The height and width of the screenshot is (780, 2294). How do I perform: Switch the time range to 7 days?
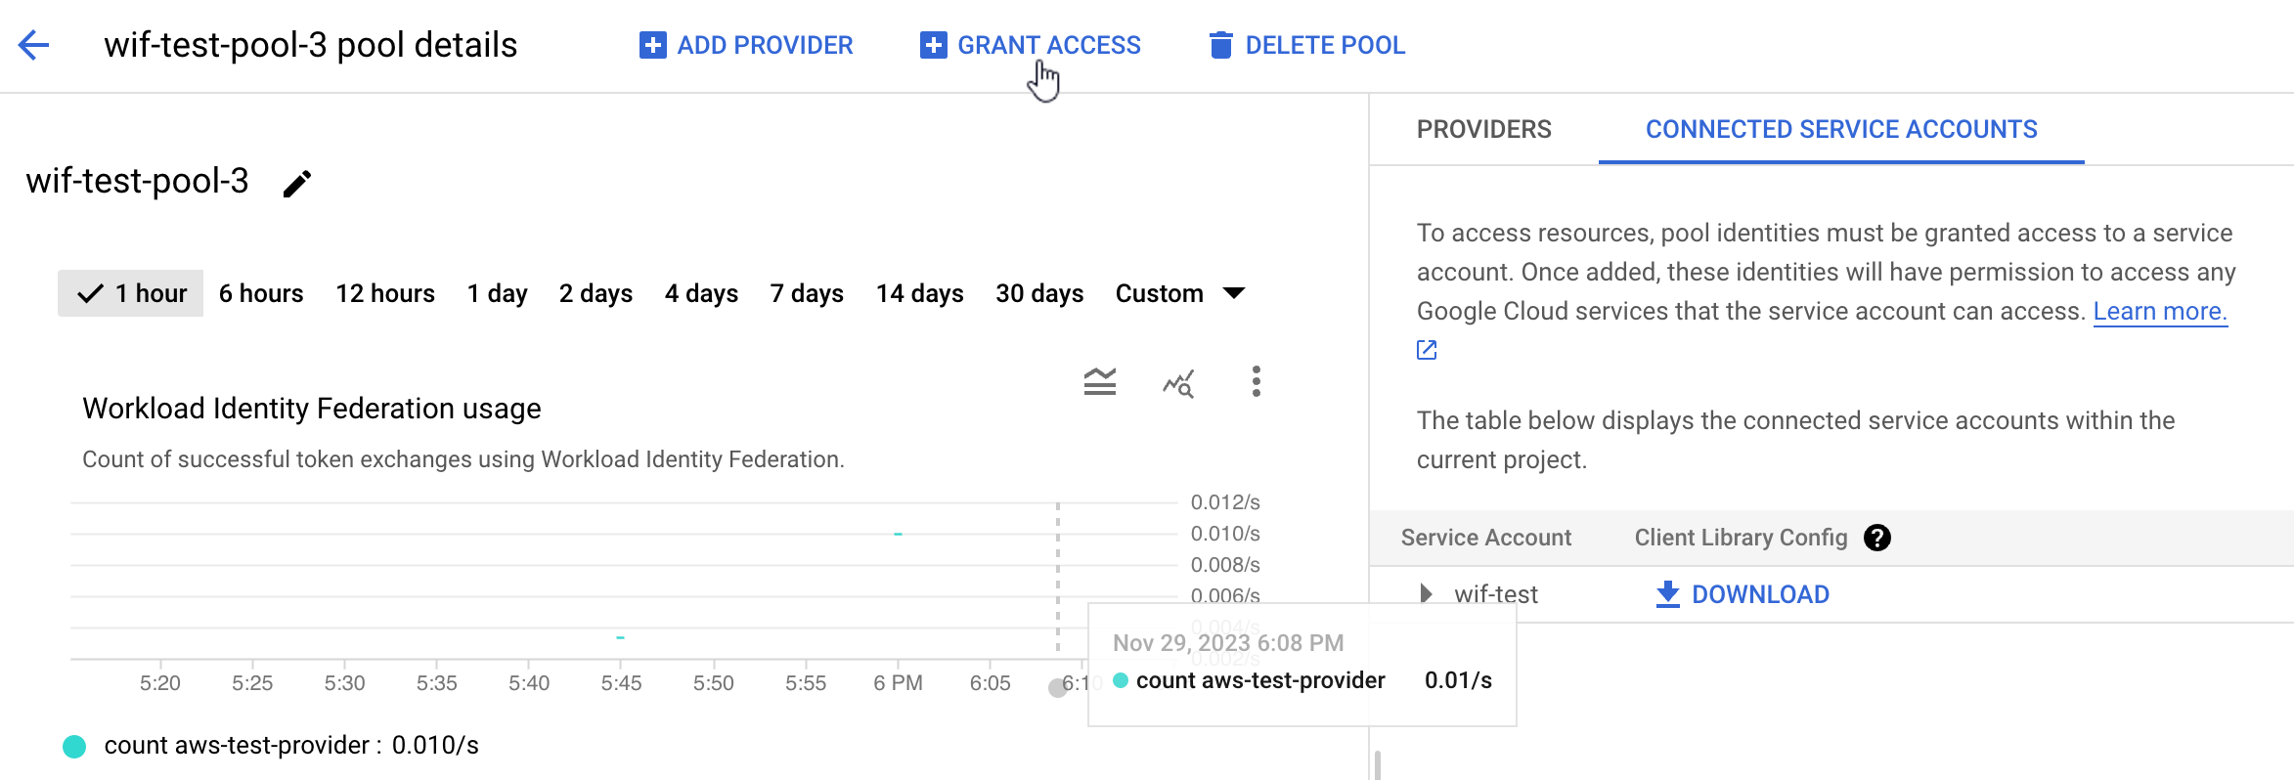coord(807,293)
